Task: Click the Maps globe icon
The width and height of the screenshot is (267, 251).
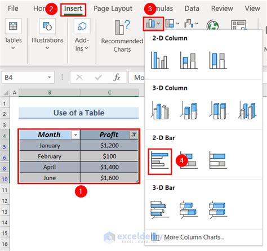Action: coord(212,25)
